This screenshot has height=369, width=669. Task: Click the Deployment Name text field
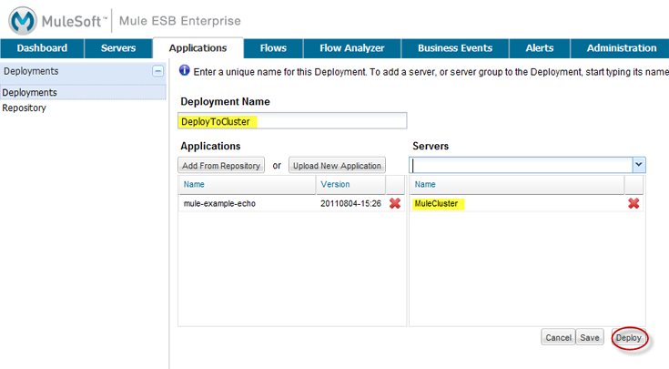[293, 121]
